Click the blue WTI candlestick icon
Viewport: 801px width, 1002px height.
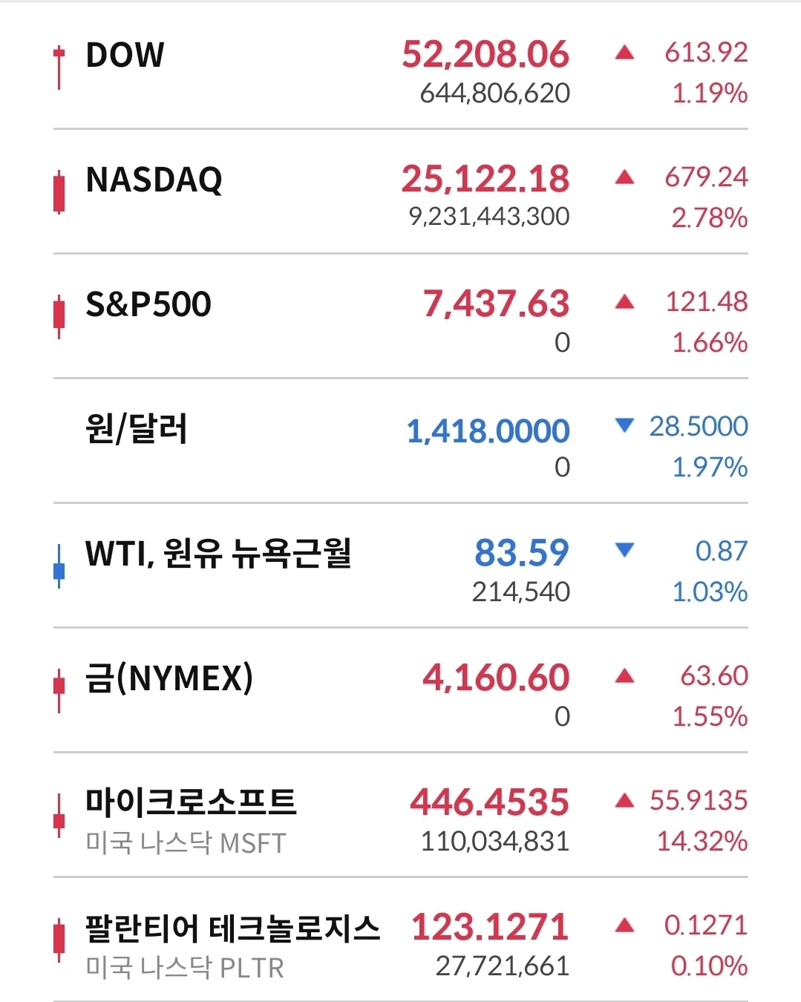(x=59, y=566)
